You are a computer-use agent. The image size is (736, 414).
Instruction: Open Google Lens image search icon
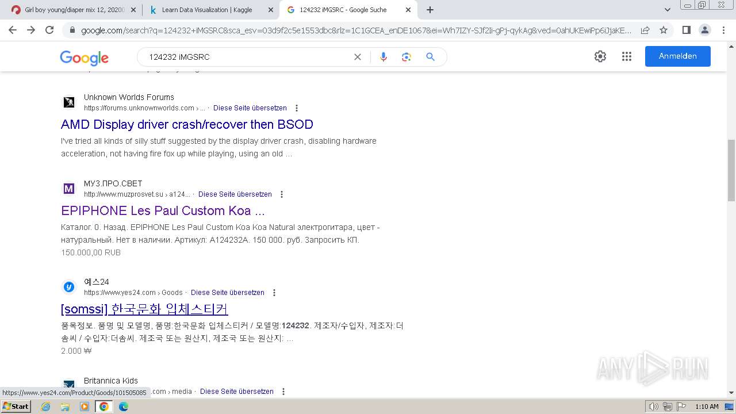407,57
